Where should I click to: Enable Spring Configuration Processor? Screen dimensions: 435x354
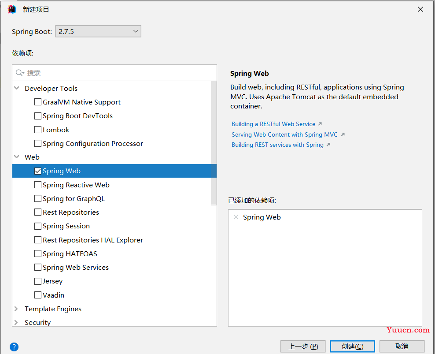point(38,143)
